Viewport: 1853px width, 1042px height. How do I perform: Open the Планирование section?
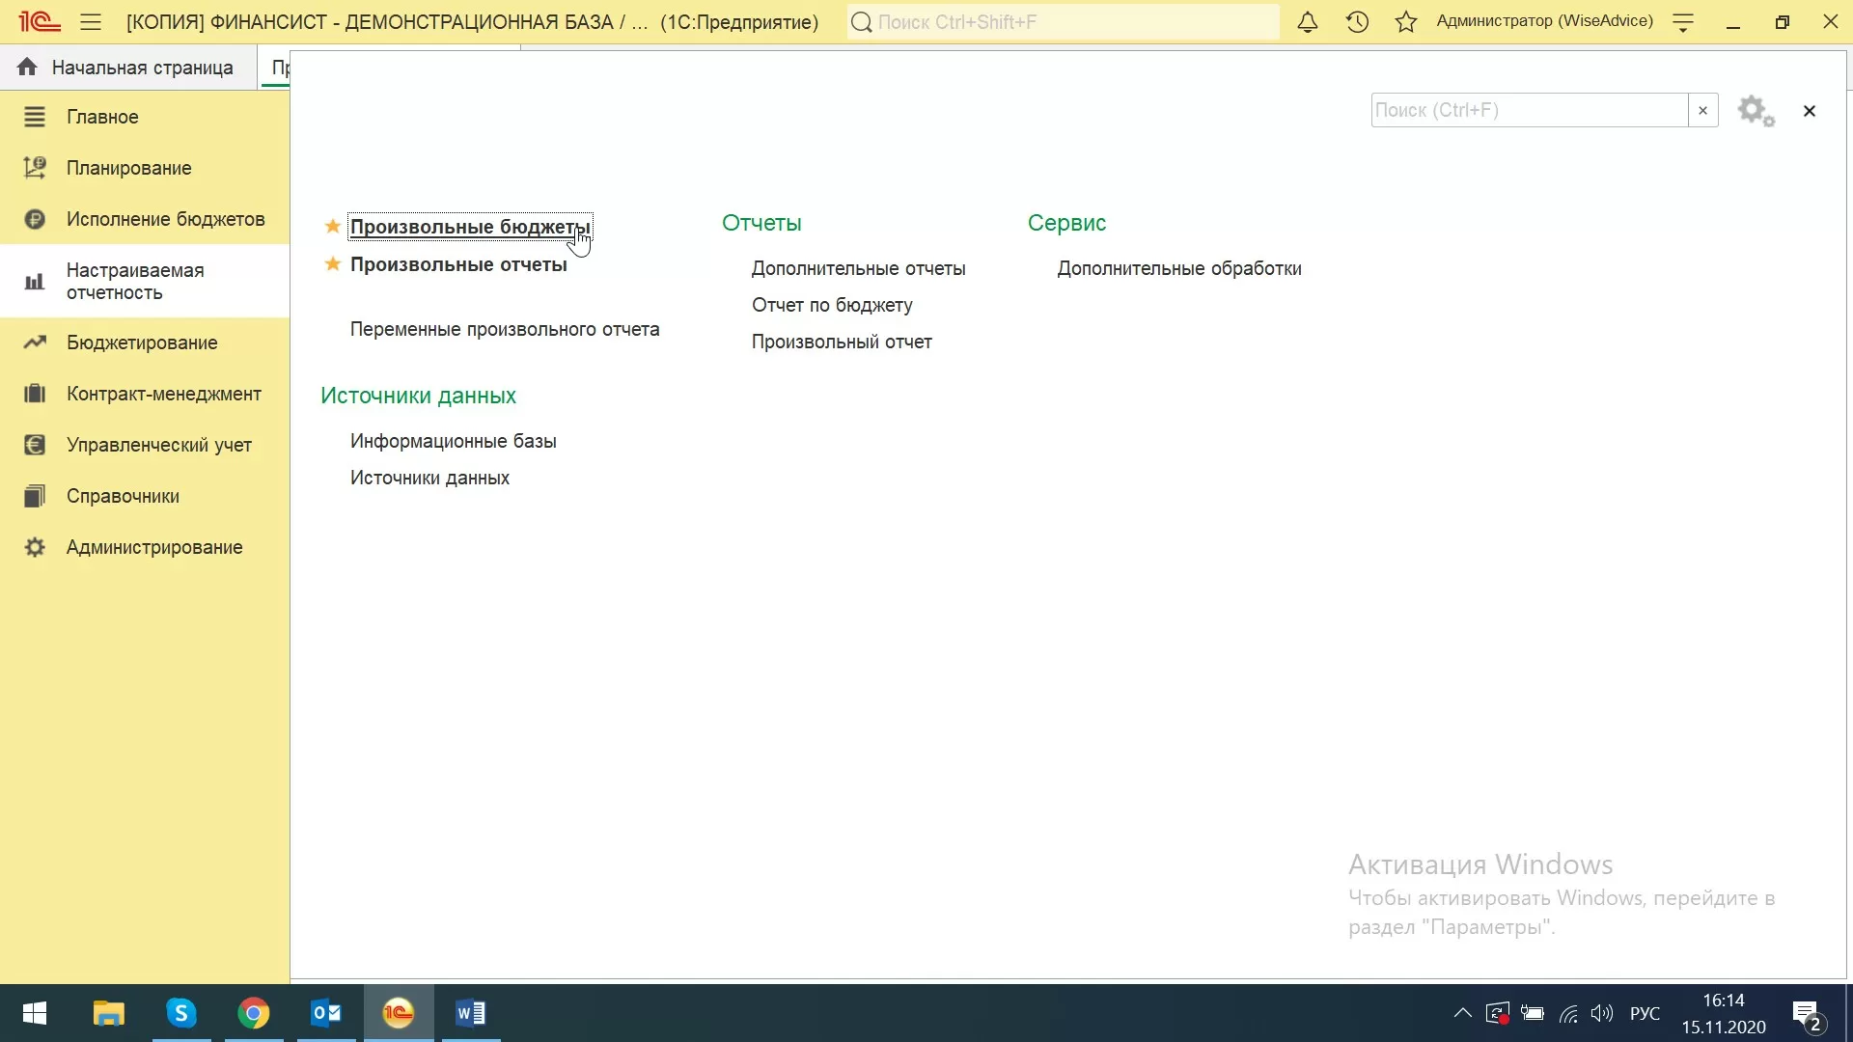point(128,168)
